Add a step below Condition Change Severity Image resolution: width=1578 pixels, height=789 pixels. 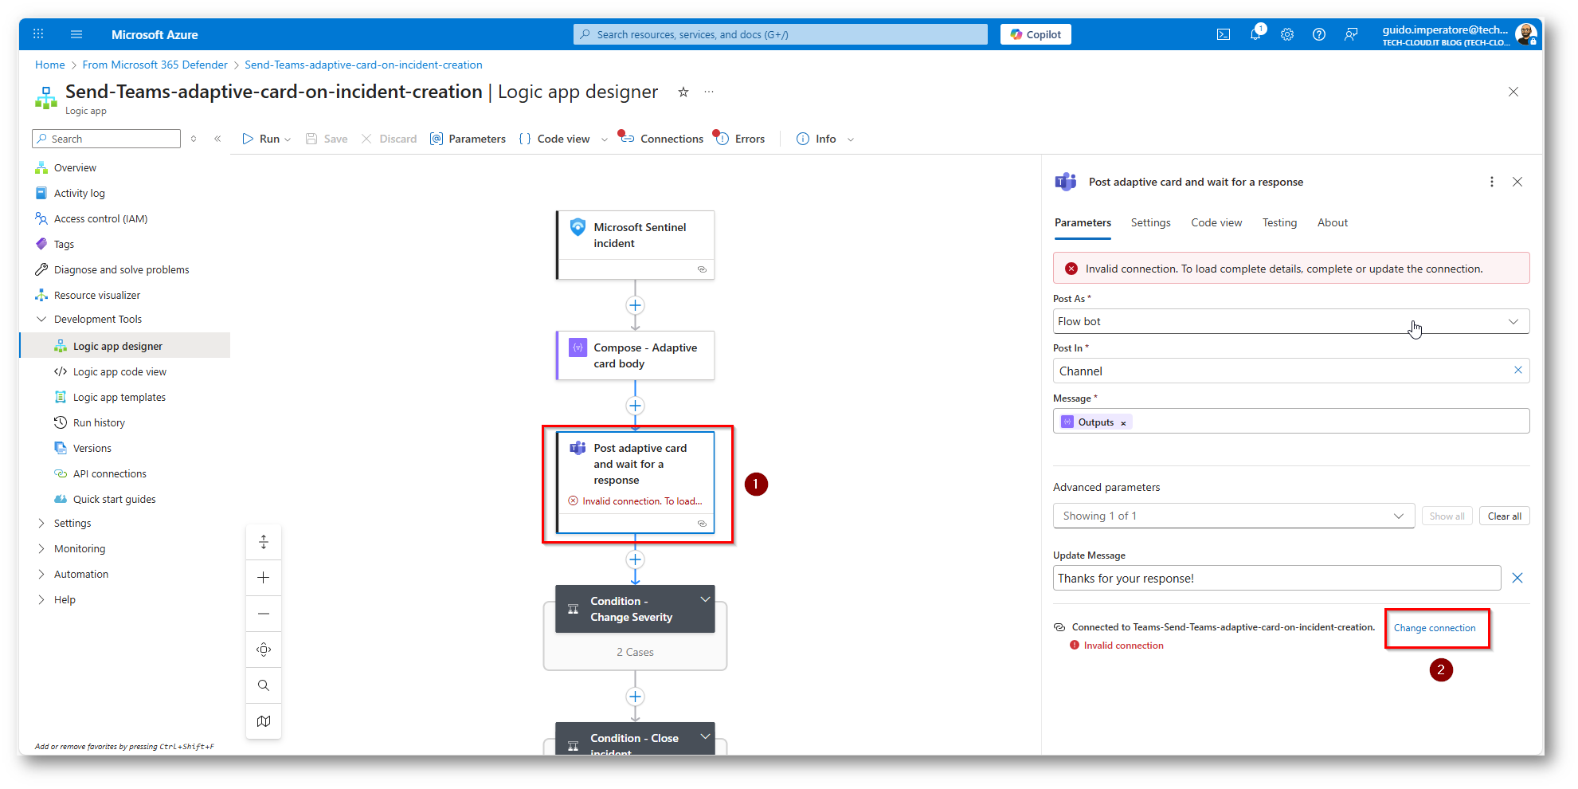tap(635, 697)
